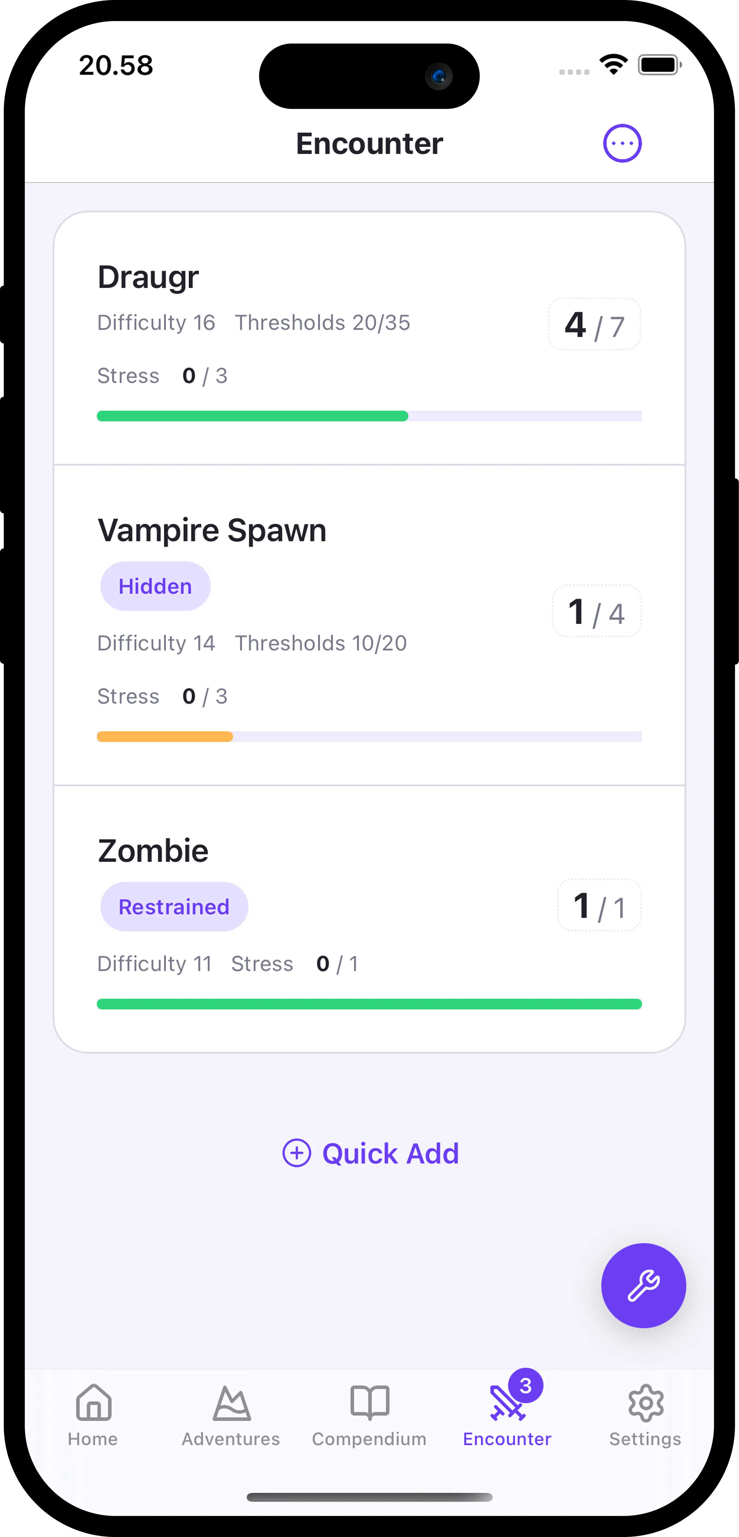Open the Encounter options menu
Image resolution: width=739 pixels, height=1537 pixels.
coord(623,143)
